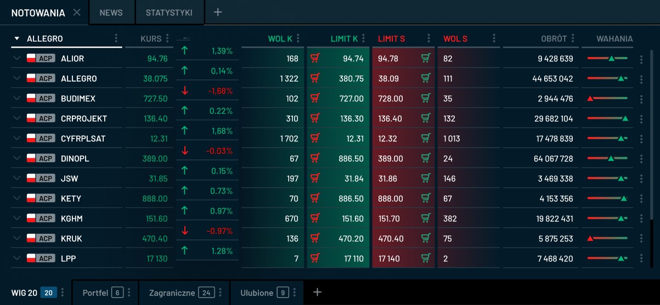Click the JSW fluctuation range indicator

coord(607,179)
